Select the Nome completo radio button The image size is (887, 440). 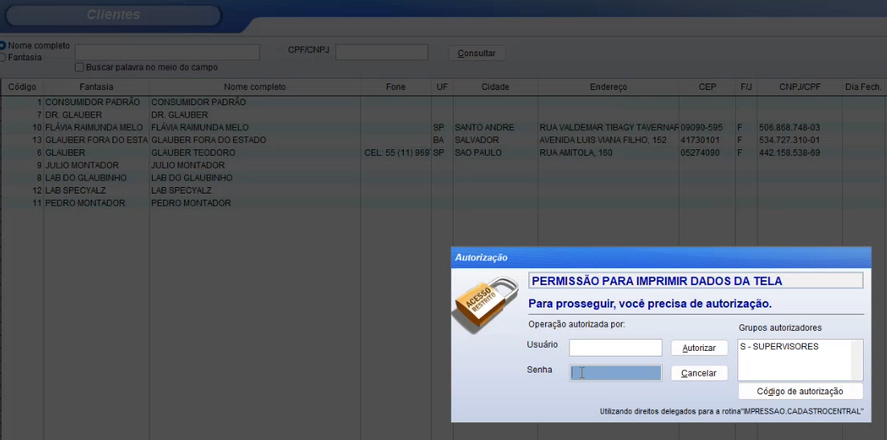[3, 46]
